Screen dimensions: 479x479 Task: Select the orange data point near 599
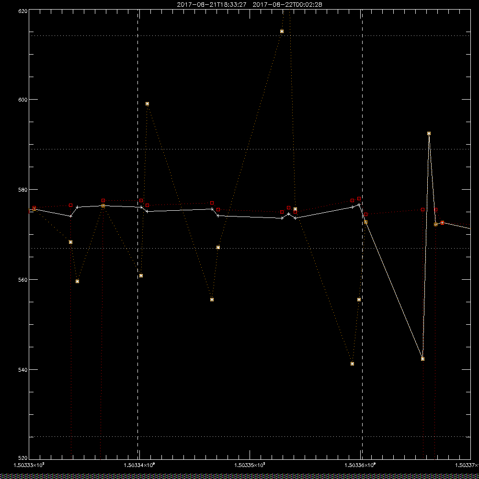coord(147,104)
